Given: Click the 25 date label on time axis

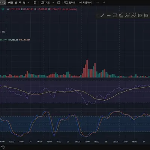Looking at the screenshot, I should (68, 141).
